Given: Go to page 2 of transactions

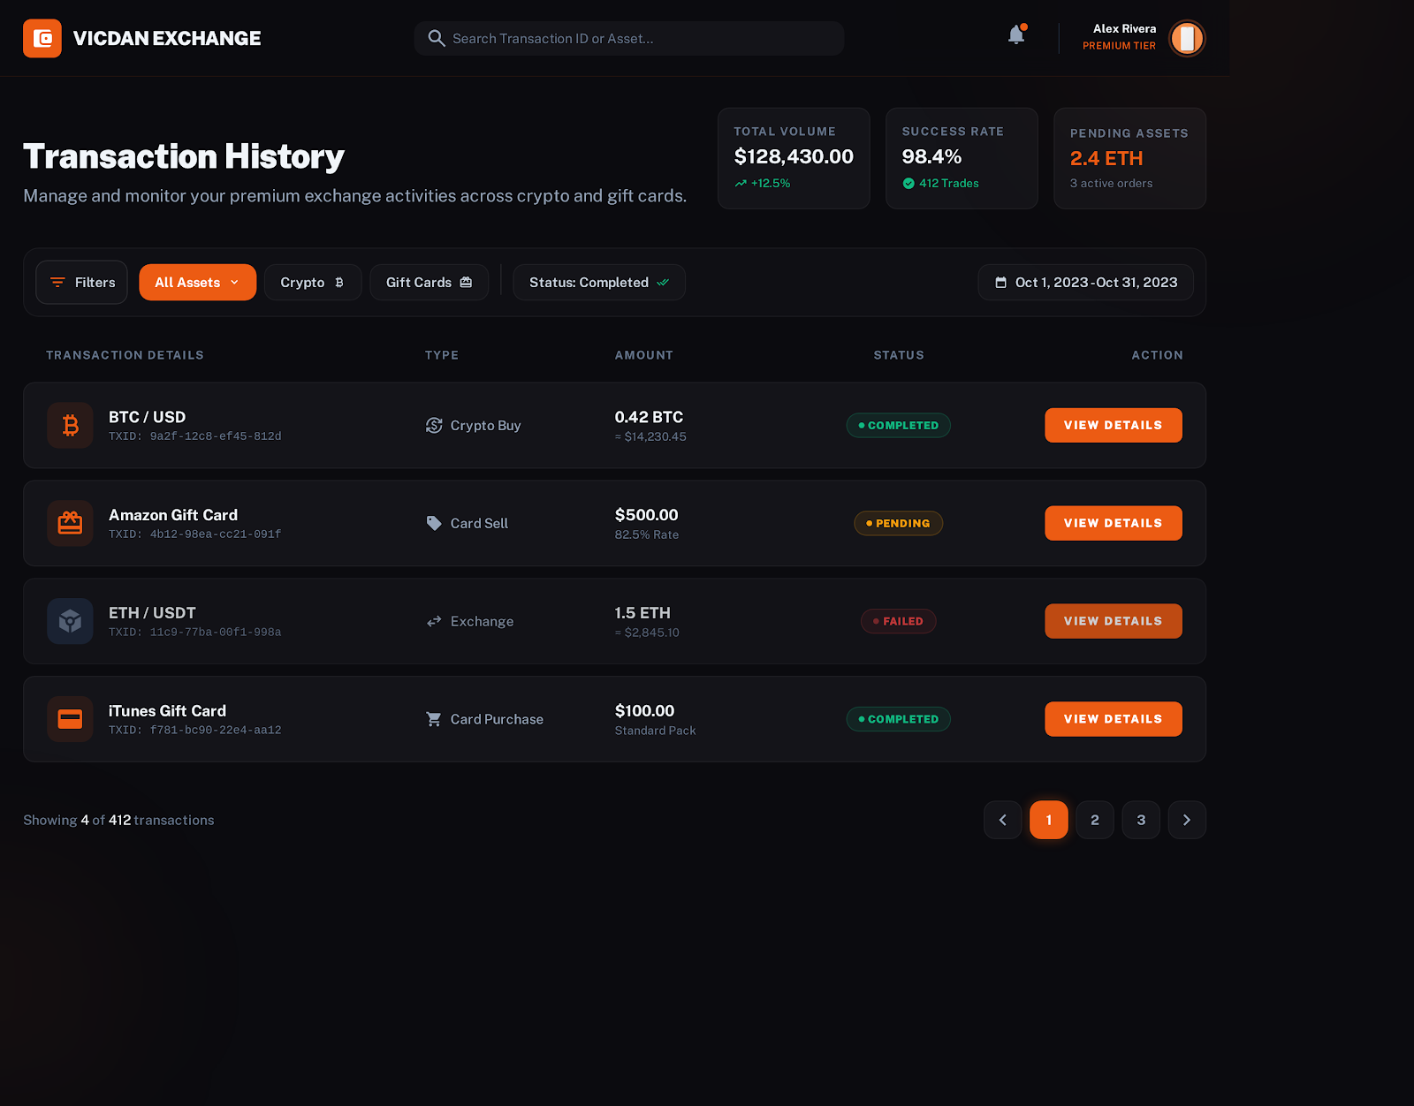Looking at the screenshot, I should click(1095, 821).
